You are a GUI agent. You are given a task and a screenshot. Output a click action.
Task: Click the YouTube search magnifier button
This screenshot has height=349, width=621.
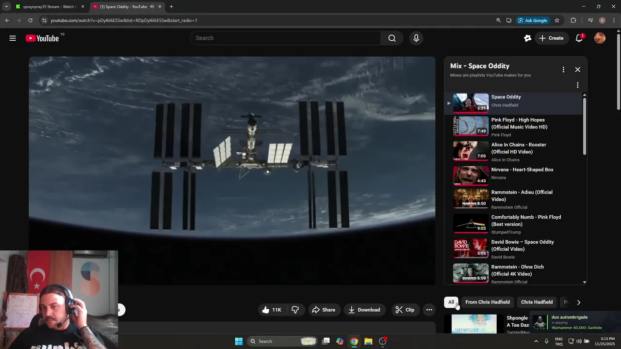pos(392,38)
